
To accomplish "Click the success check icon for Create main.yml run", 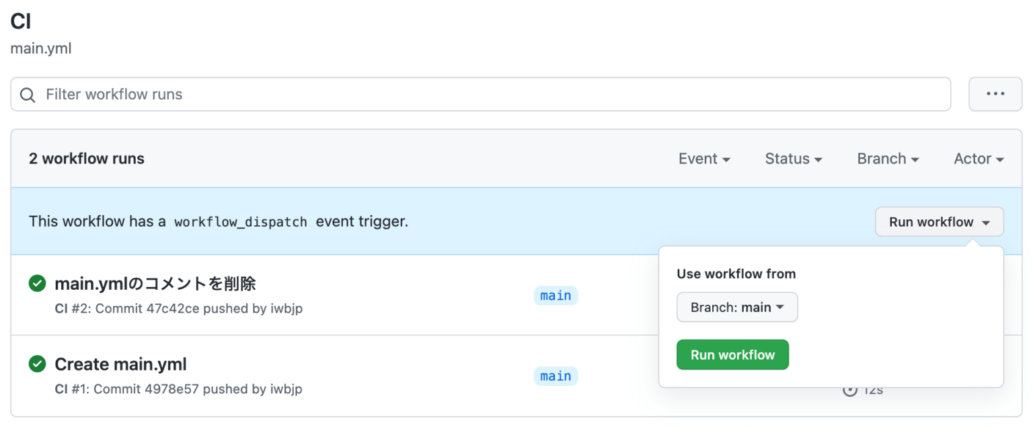I will tap(37, 364).
